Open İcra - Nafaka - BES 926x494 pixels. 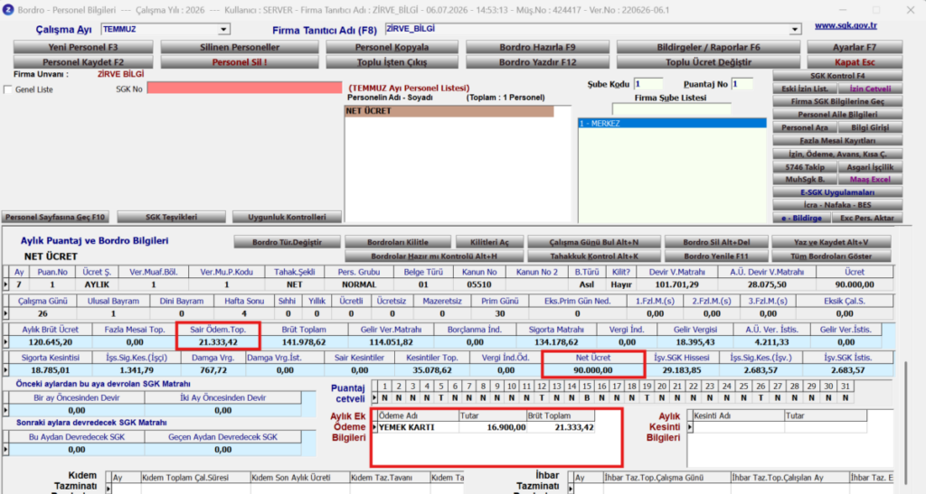837,205
